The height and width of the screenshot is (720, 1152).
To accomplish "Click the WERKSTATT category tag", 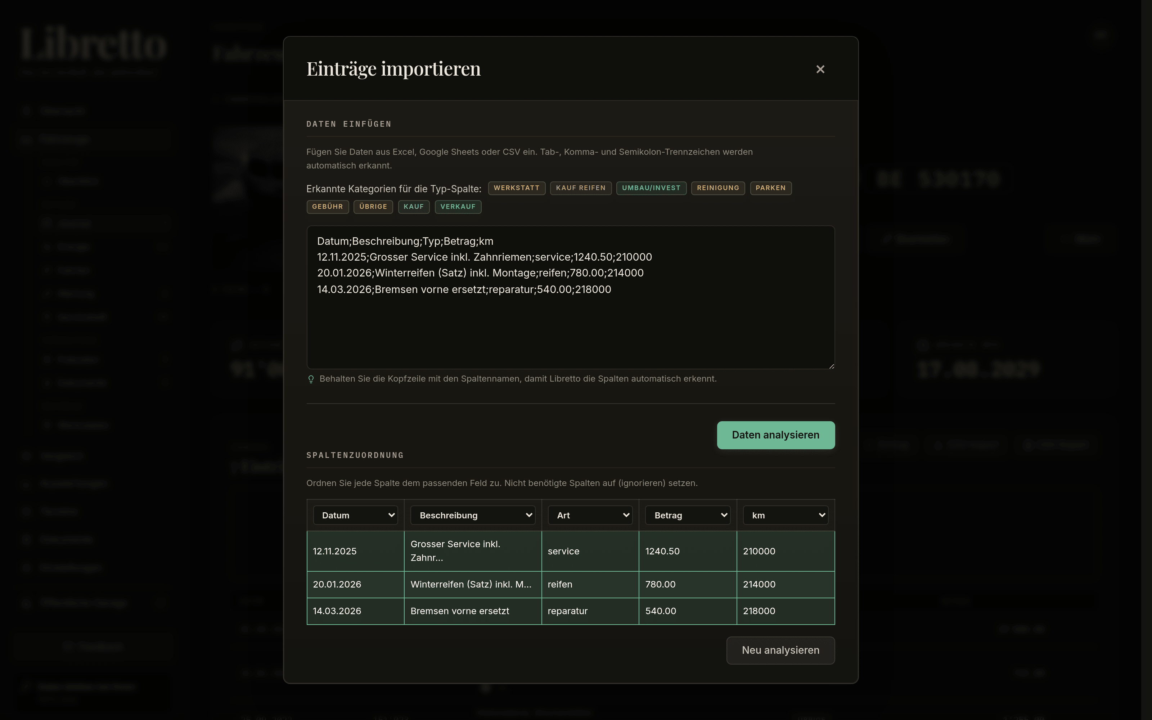I will pos(517,188).
